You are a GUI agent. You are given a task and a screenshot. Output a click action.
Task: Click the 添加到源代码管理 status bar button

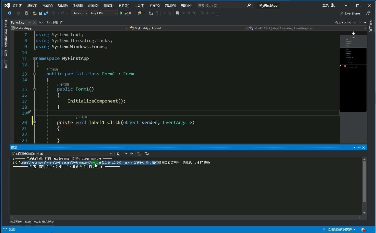pyautogui.click(x=340, y=230)
